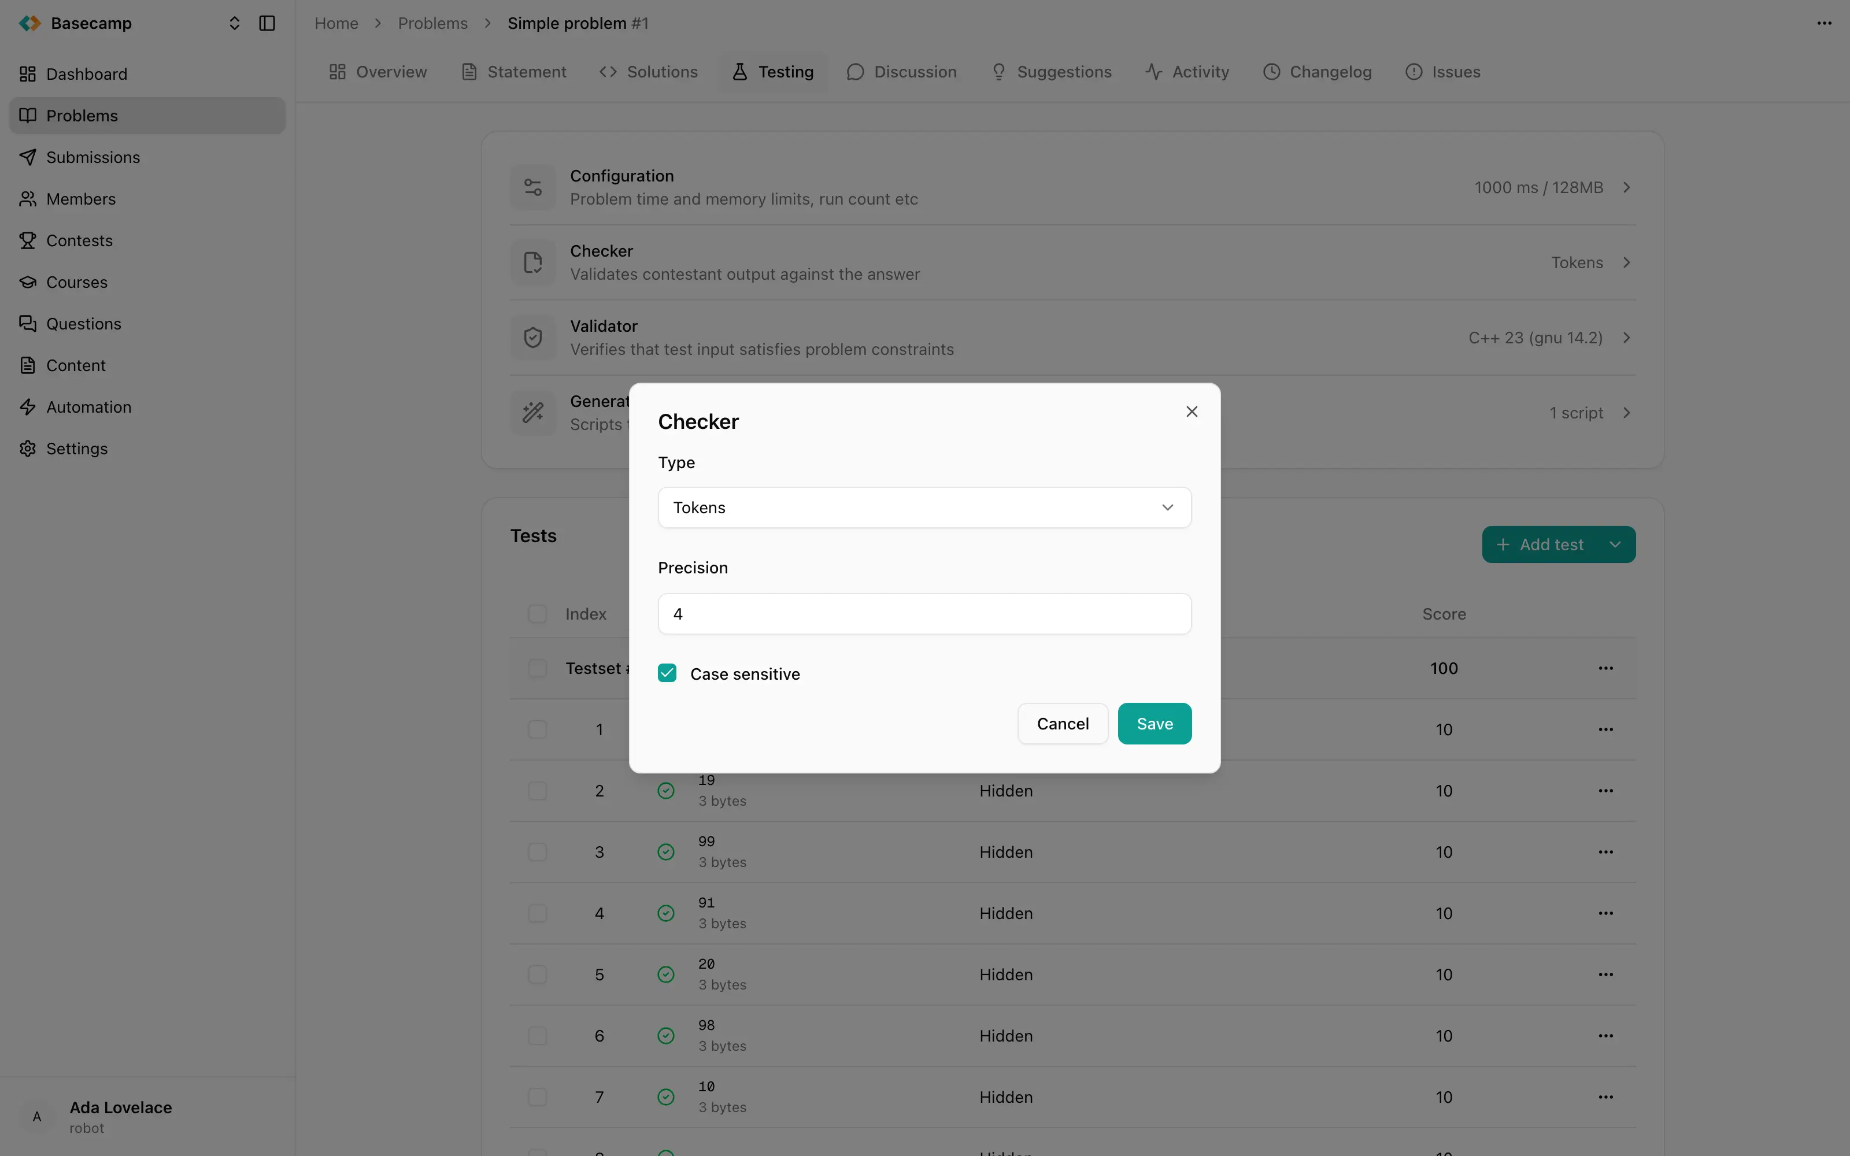Image resolution: width=1850 pixels, height=1156 pixels.
Task: Click the Automation lightning icon
Action: (28, 407)
